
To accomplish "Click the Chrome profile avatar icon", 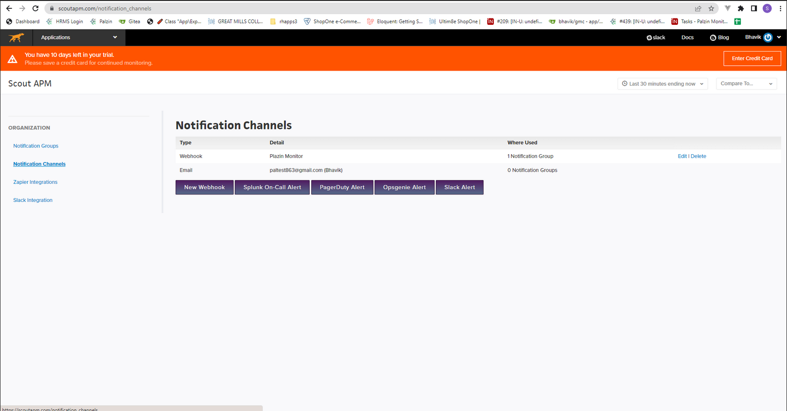I will tap(767, 8).
